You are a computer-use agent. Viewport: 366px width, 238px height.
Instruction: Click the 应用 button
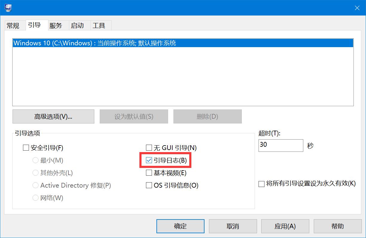point(285,226)
